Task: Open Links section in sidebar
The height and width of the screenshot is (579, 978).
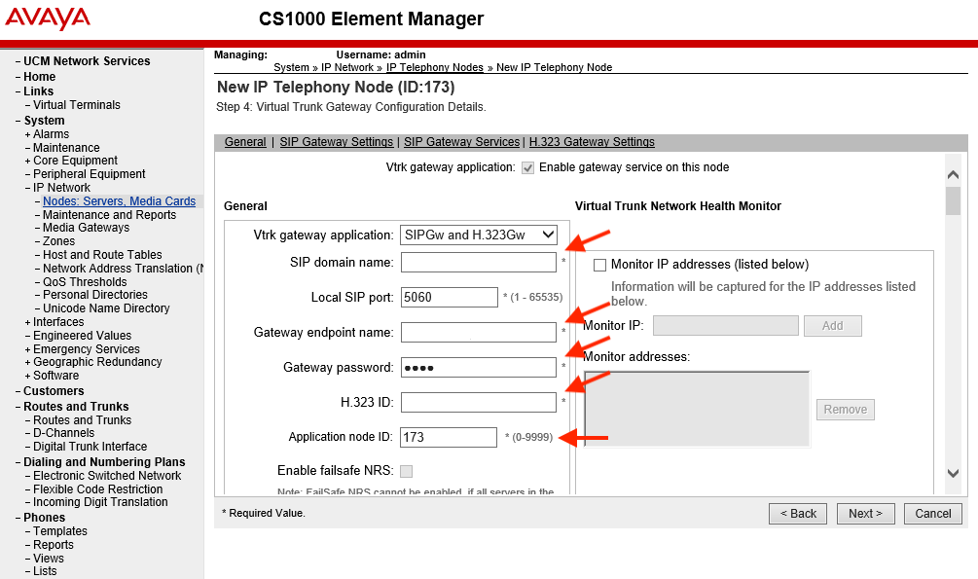Action: pos(38,91)
